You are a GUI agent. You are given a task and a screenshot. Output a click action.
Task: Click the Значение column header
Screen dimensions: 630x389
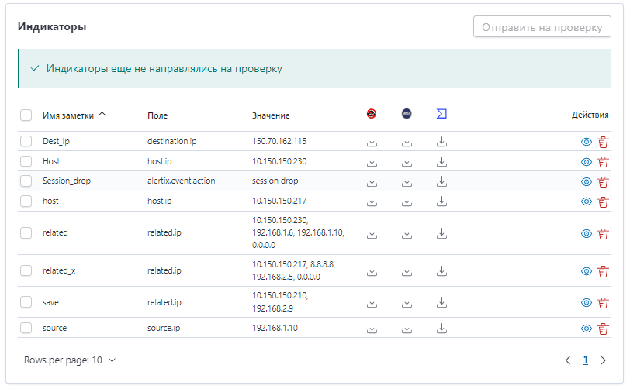pyautogui.click(x=271, y=115)
